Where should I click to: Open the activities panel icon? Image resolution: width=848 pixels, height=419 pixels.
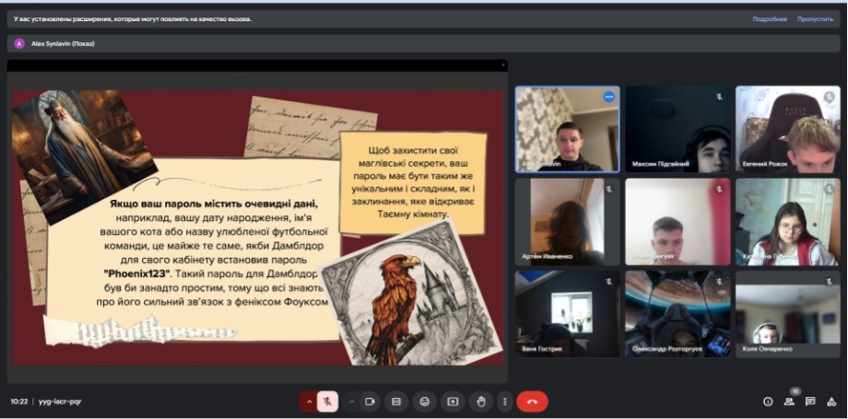831,402
